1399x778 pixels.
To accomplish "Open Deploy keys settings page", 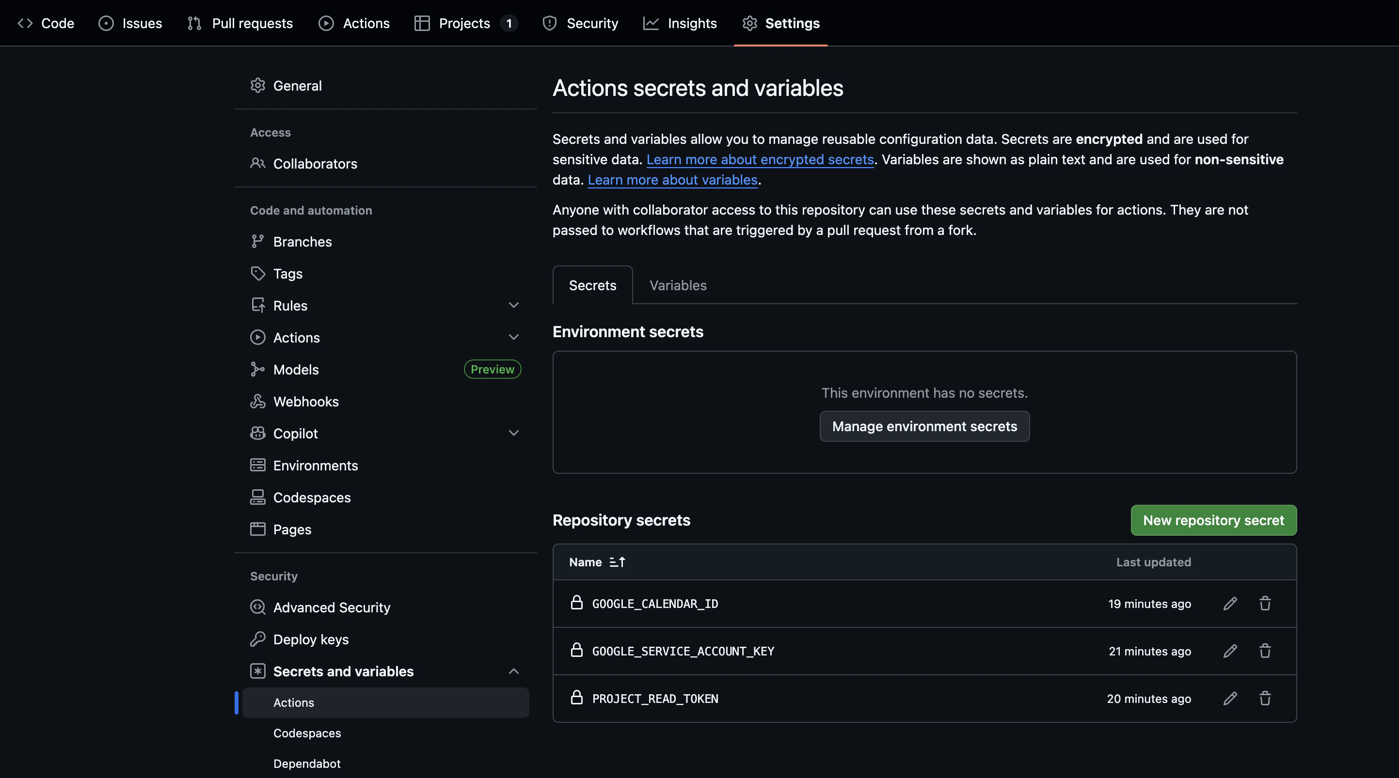I will [385, 639].
